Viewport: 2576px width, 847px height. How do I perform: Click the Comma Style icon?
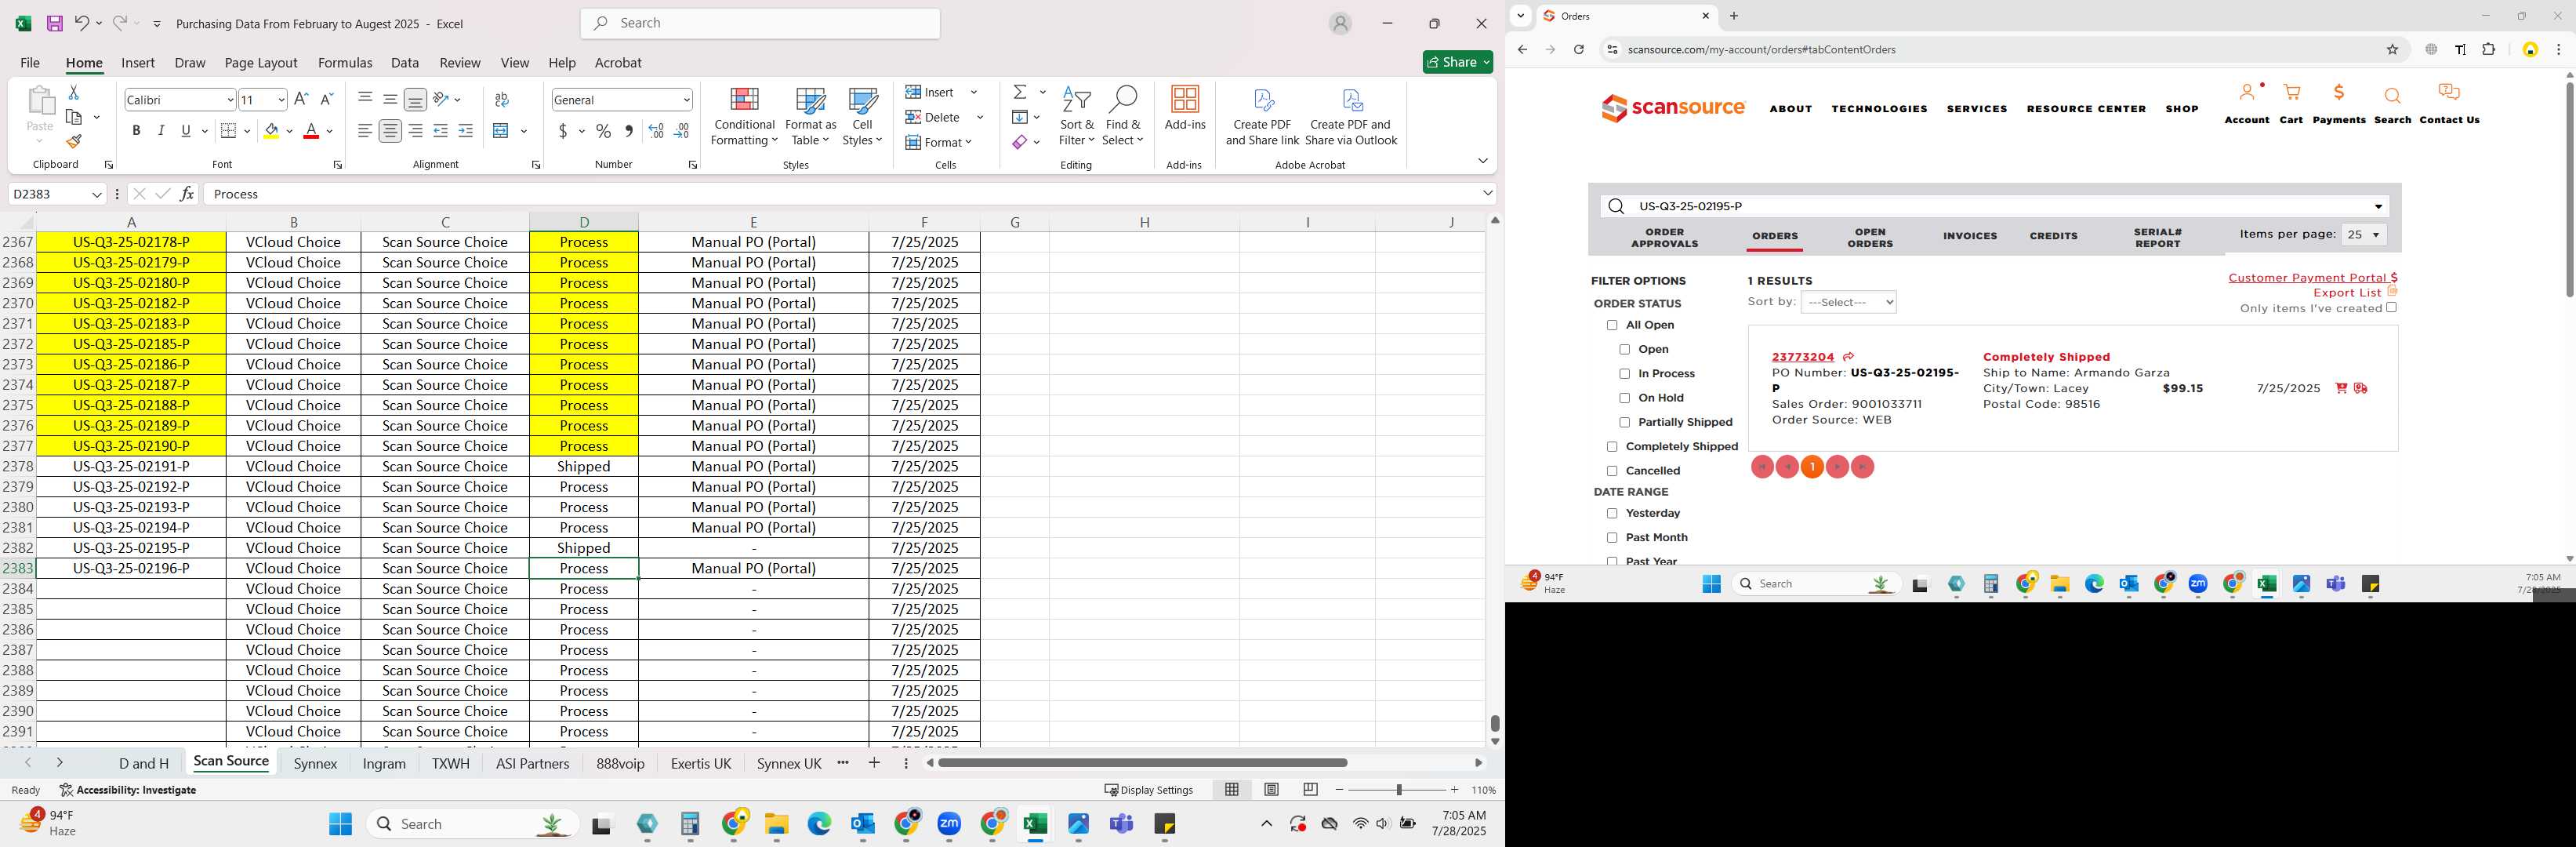tap(628, 131)
